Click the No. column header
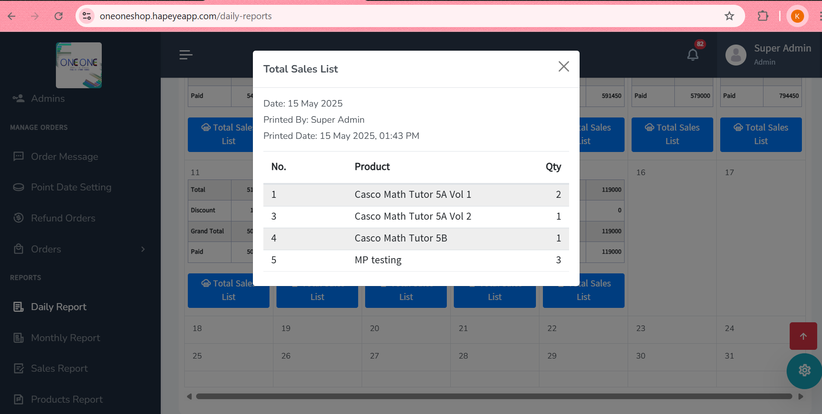Viewport: 822px width, 414px height. click(x=279, y=166)
